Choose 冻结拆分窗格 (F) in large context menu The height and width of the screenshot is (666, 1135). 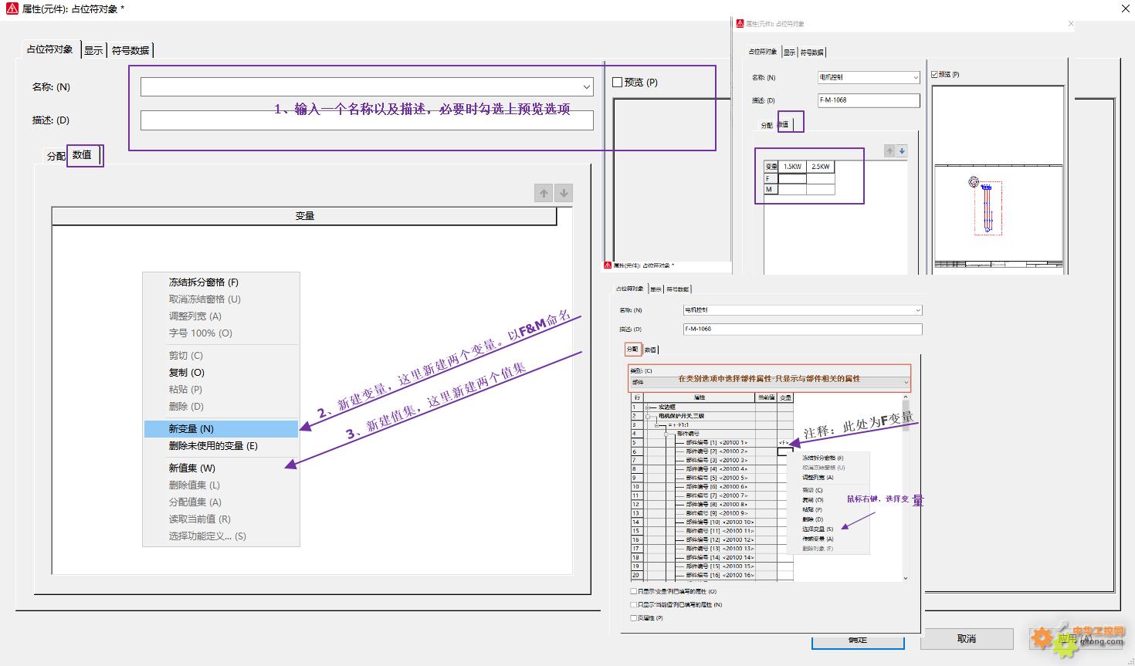221,282
